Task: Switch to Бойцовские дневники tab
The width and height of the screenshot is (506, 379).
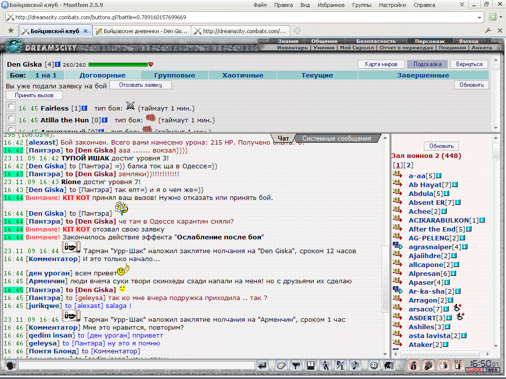Action: 142,31
